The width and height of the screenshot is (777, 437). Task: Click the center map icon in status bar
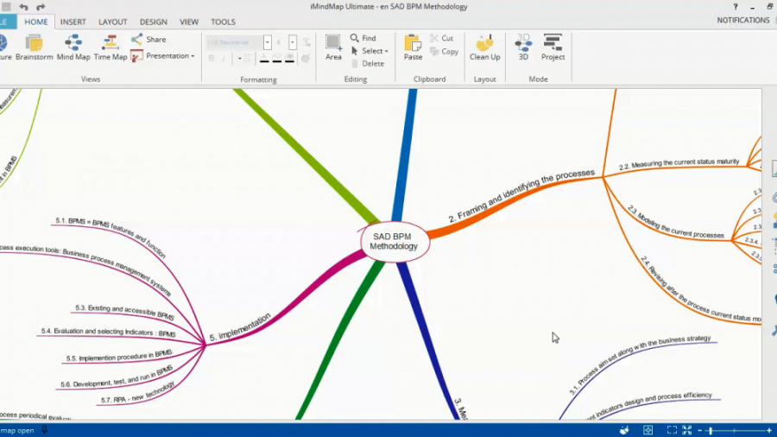[647, 430]
